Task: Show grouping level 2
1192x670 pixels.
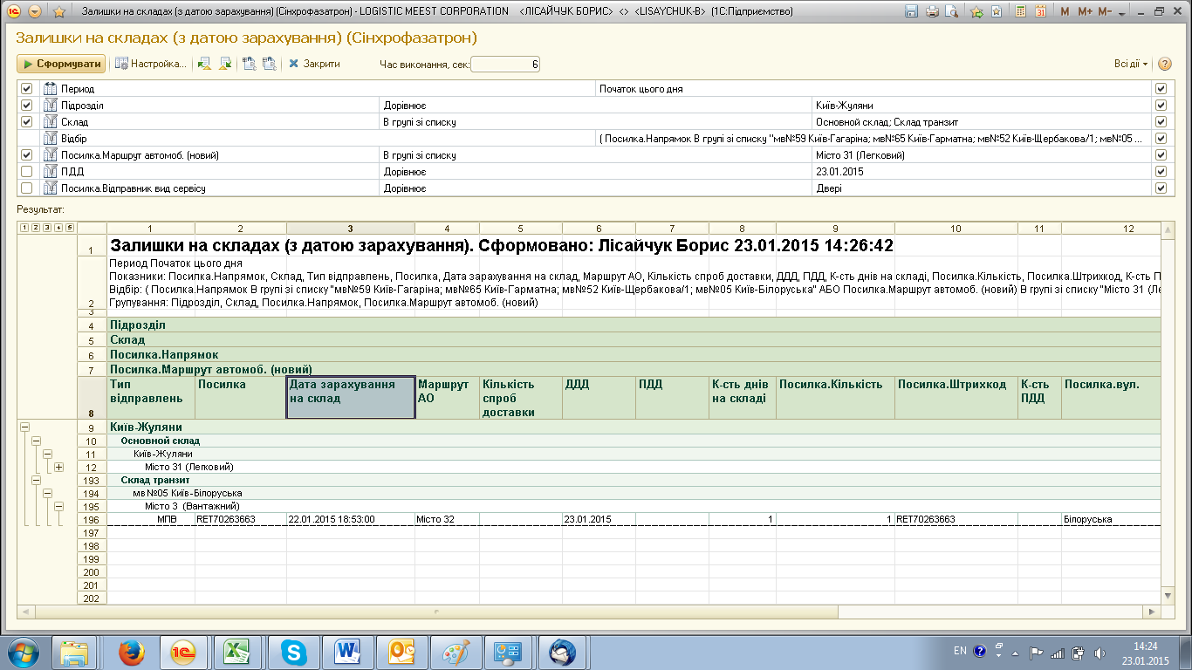Action: pyautogui.click(x=35, y=229)
